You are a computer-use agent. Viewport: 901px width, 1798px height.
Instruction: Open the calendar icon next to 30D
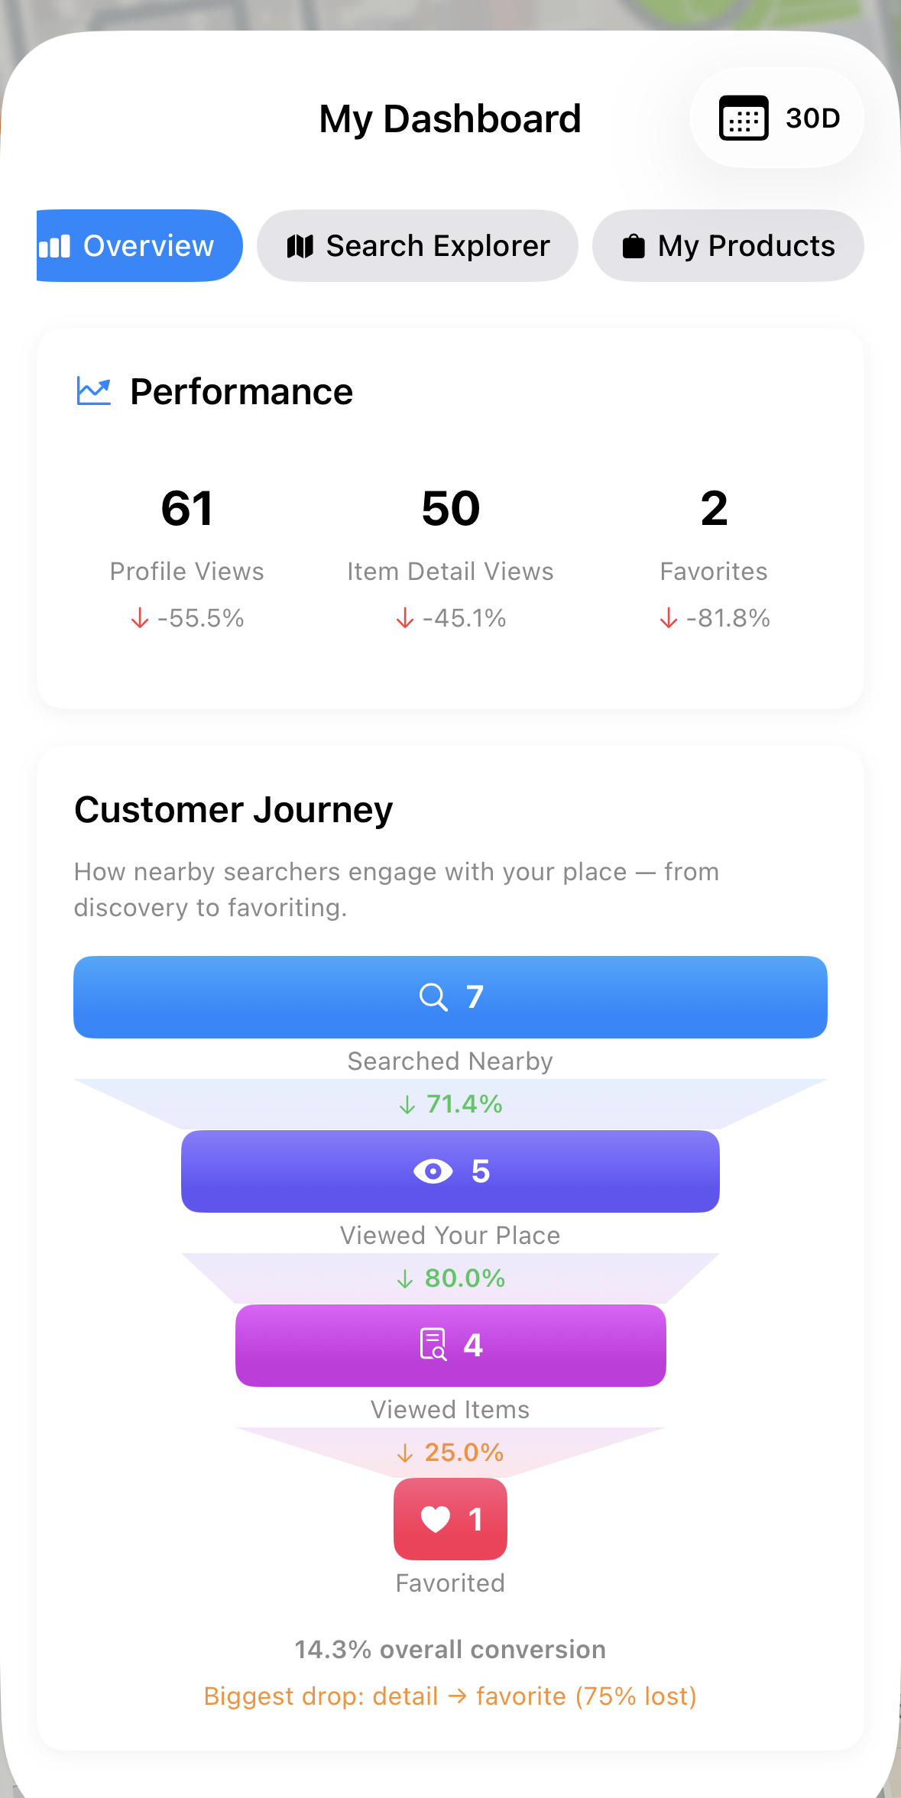[744, 117]
